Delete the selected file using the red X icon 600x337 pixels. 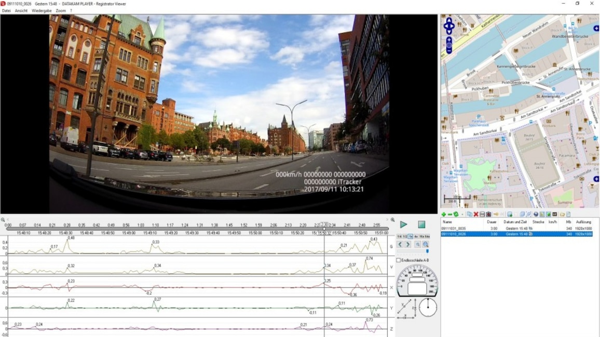(476, 214)
